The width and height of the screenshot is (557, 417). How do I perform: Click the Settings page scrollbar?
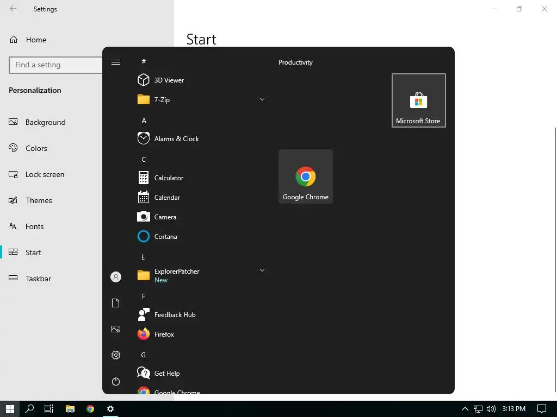pyautogui.click(x=555, y=261)
